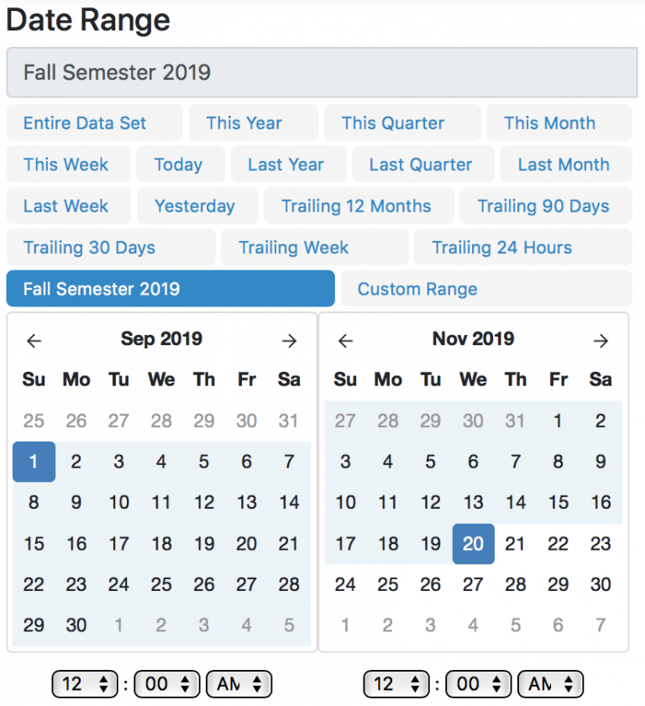645x706 pixels.
Task: Change AM/PM for the end time
Action: (550, 684)
